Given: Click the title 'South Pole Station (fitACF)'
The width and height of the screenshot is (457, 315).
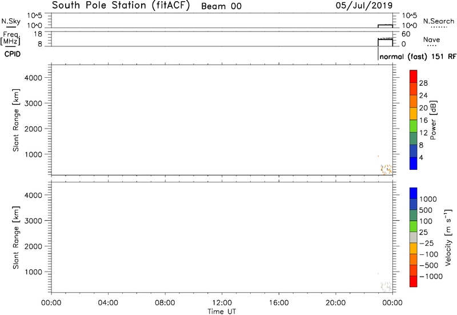Looking at the screenshot, I should 121,5.
